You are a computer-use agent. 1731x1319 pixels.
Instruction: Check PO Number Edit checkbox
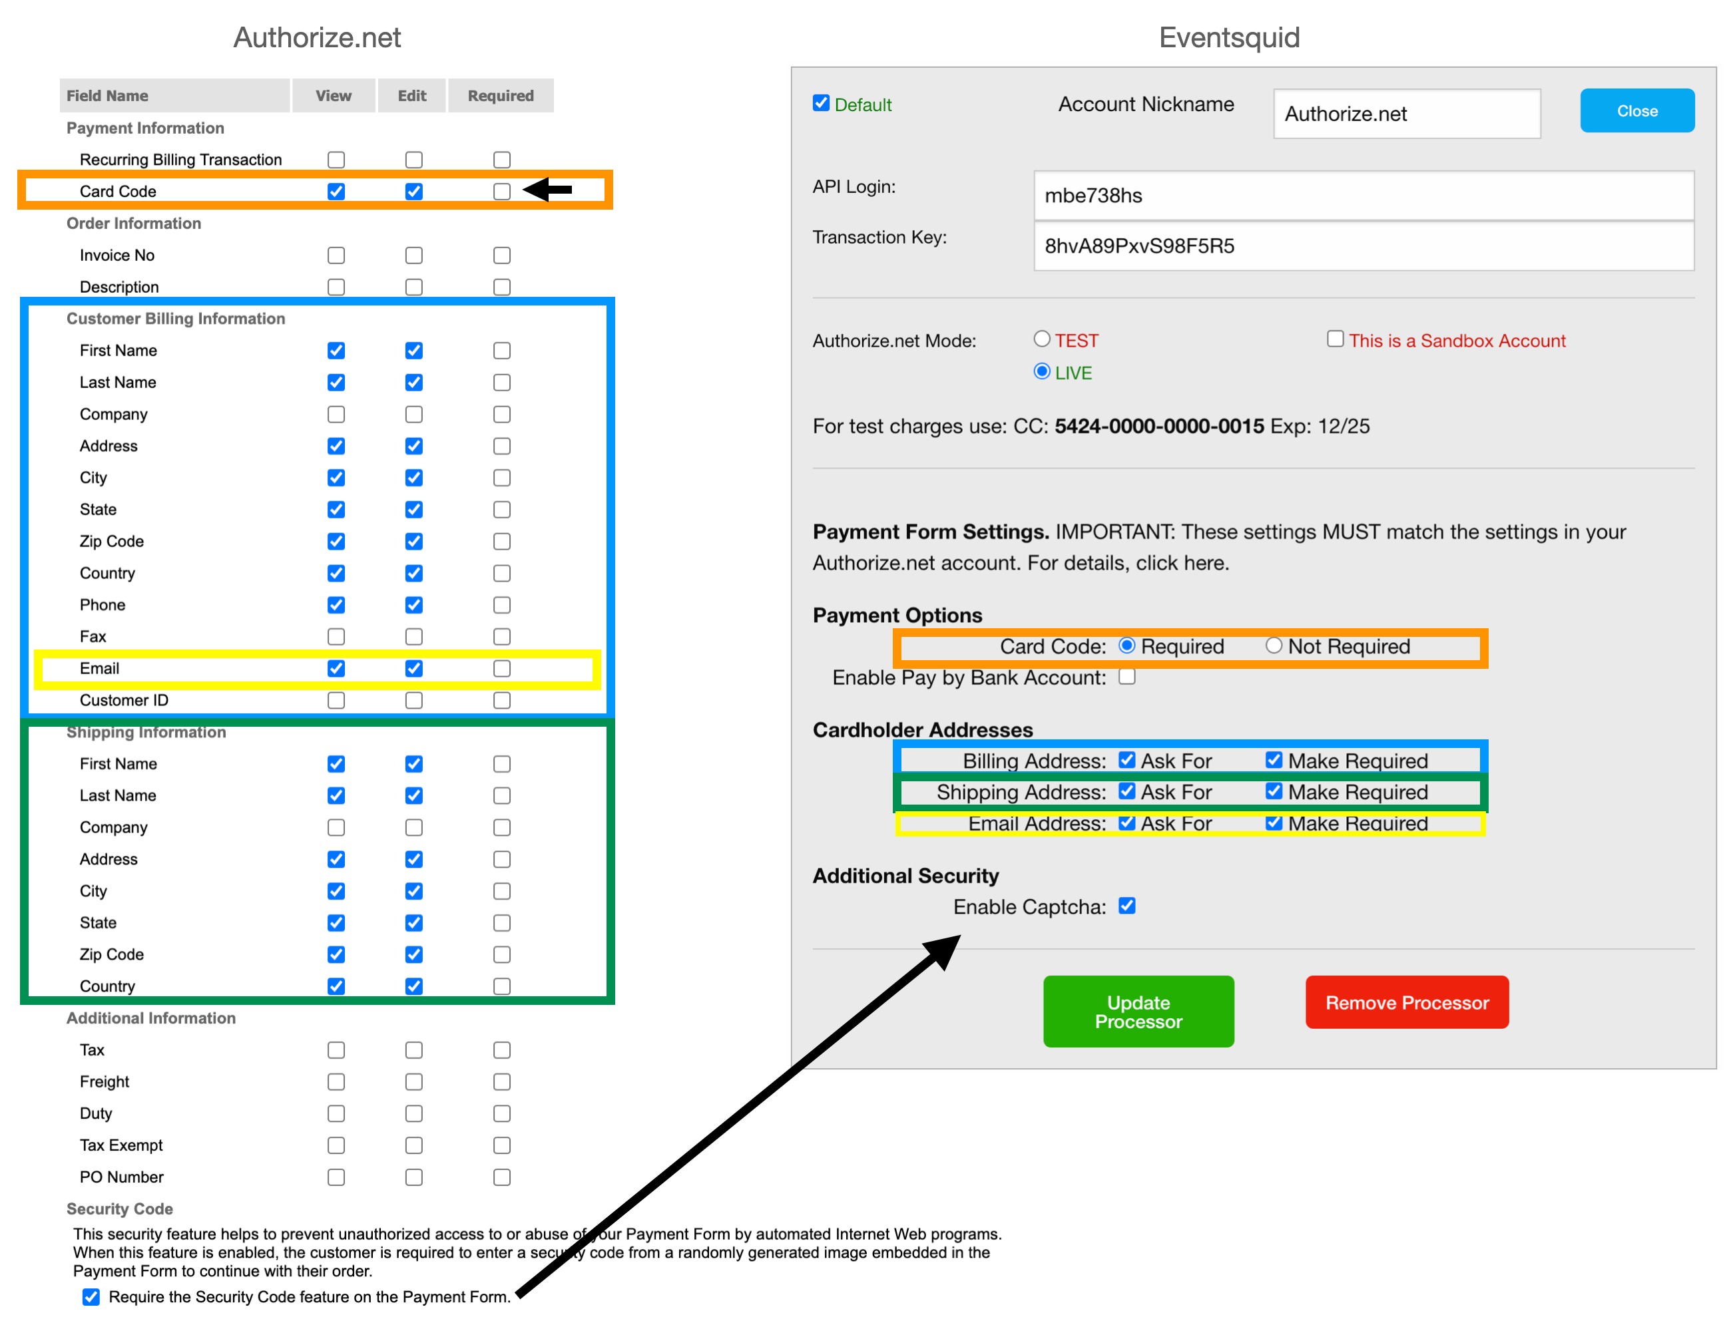click(413, 1177)
